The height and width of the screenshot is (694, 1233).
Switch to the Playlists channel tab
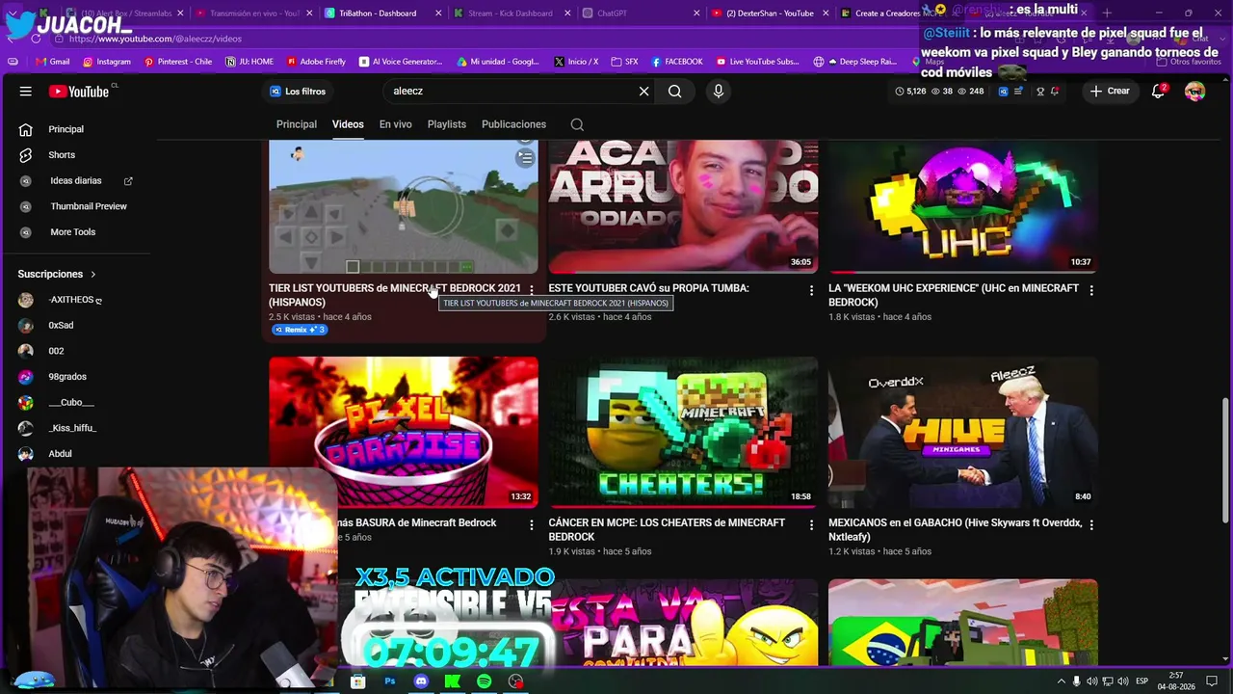[x=446, y=124]
